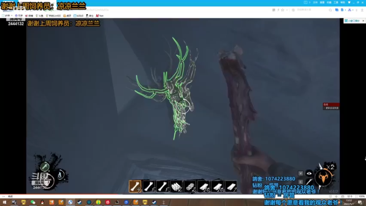Click the flame icon in bottom-left HUD
366x206 pixels.
click(x=60, y=175)
